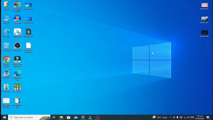Launch the Microsoft Edge desktop shortcut
213x120 pixels.
tap(17, 75)
